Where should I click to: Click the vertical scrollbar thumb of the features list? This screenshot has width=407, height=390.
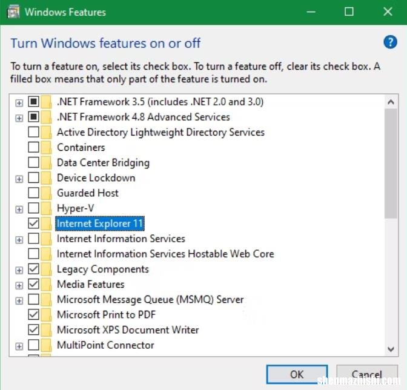391,164
